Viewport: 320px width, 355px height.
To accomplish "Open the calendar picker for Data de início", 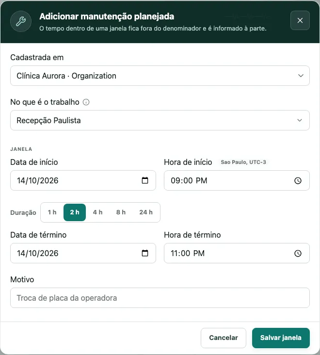I will click(145, 180).
